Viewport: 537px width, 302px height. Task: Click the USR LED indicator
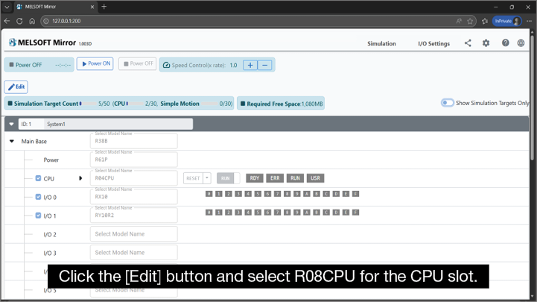point(315,178)
